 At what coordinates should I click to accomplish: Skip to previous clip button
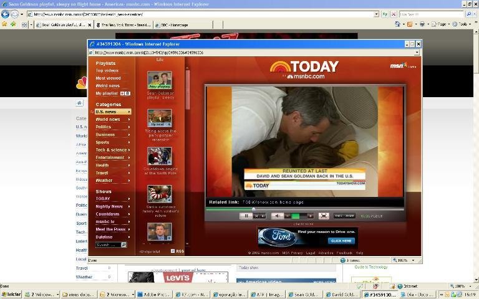click(x=256, y=216)
